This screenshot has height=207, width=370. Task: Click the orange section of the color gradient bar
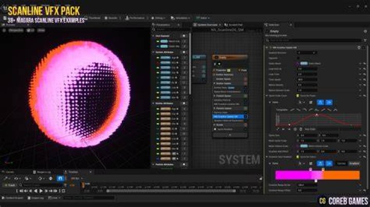[x=341, y=175]
